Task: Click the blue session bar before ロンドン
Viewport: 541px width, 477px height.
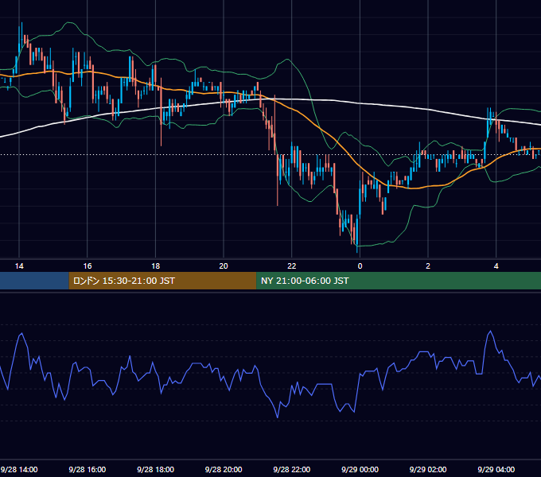Action: click(x=34, y=281)
